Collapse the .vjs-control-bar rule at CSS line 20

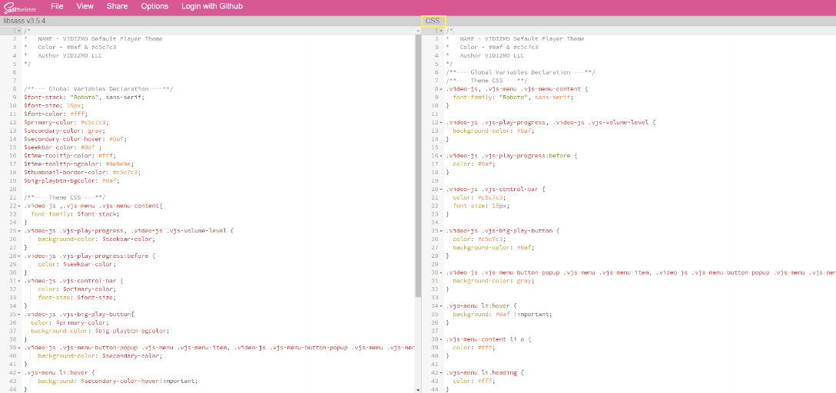point(441,188)
